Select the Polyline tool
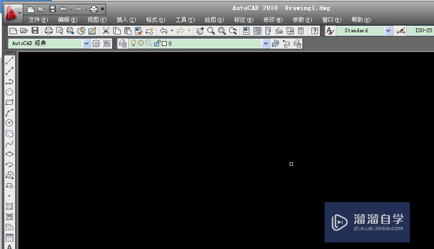 coord(9,81)
